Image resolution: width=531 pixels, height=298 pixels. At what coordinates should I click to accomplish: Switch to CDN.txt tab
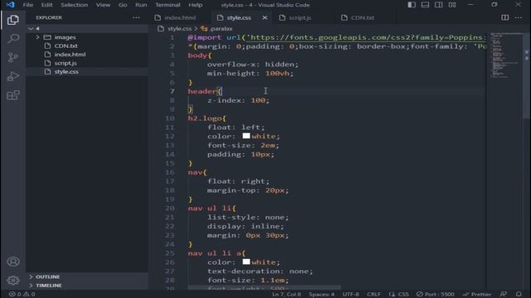(363, 17)
